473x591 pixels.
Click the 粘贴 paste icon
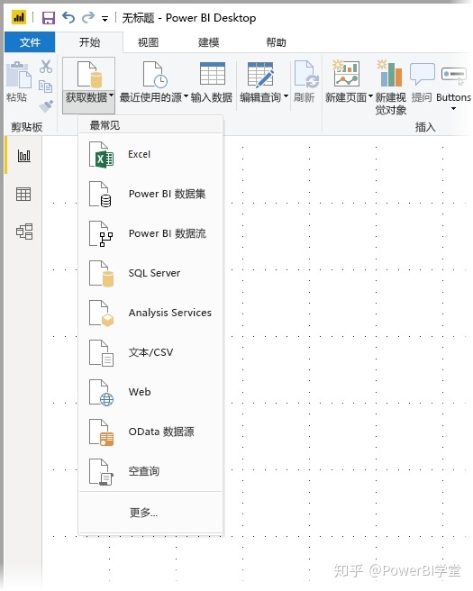pyautogui.click(x=18, y=75)
